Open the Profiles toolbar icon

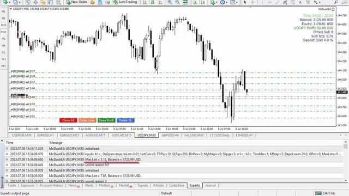[15, 2]
